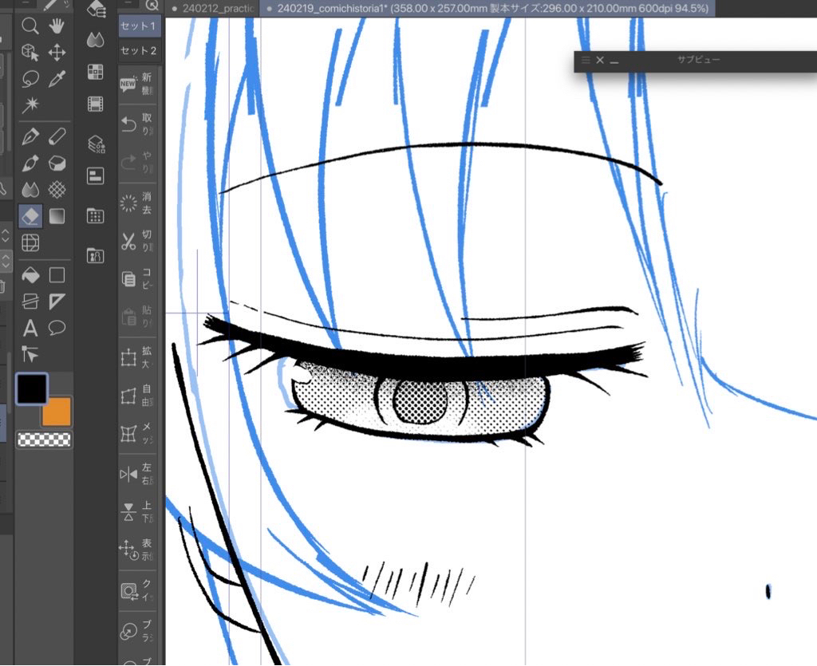Image resolution: width=817 pixels, height=666 pixels.
Task: Open the Sub View panel hamburger menu
Action: 586,61
